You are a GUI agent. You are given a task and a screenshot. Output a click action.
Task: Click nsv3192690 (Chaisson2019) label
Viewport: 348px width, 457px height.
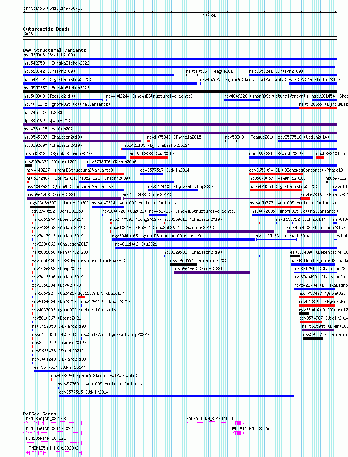[x=53, y=145]
